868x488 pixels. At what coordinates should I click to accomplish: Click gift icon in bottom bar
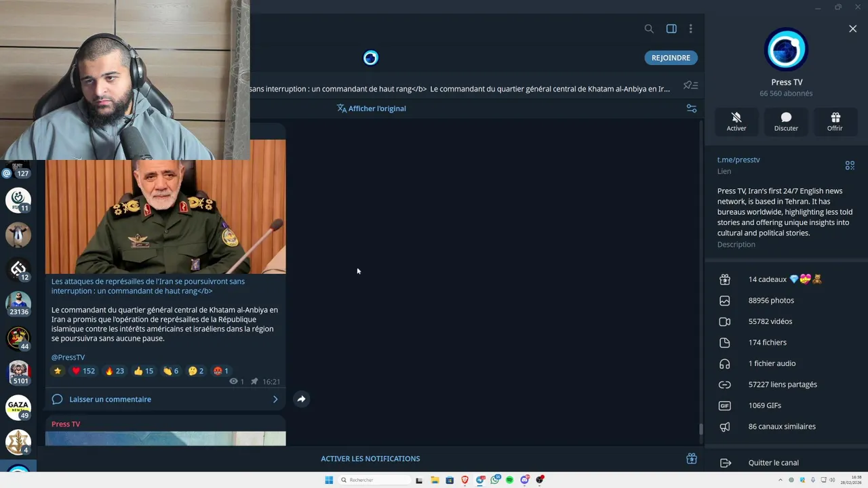692,459
